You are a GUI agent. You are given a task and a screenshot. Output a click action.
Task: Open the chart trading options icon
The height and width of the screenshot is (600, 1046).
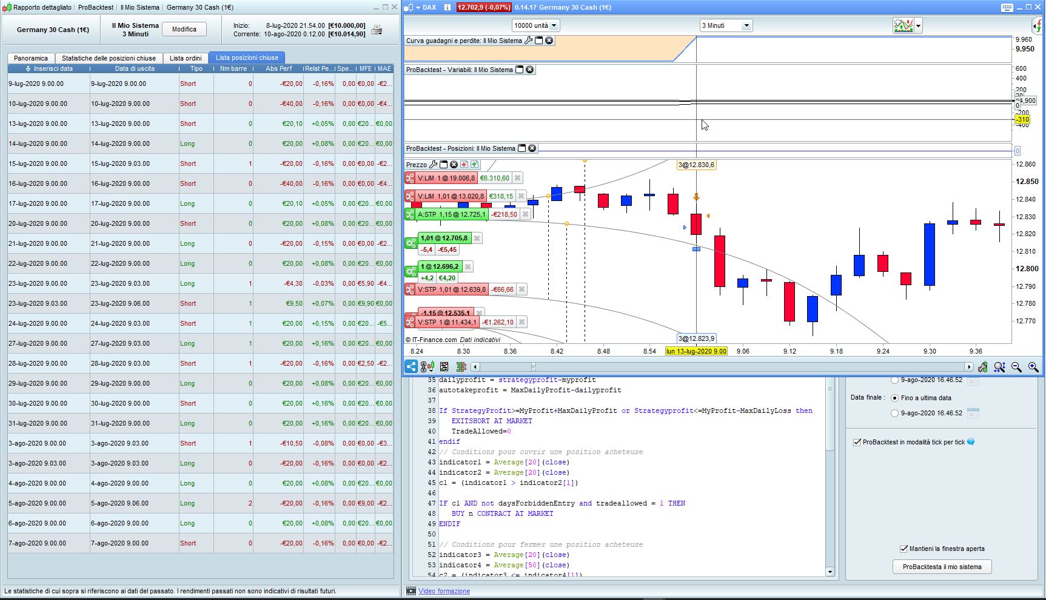pos(427,366)
